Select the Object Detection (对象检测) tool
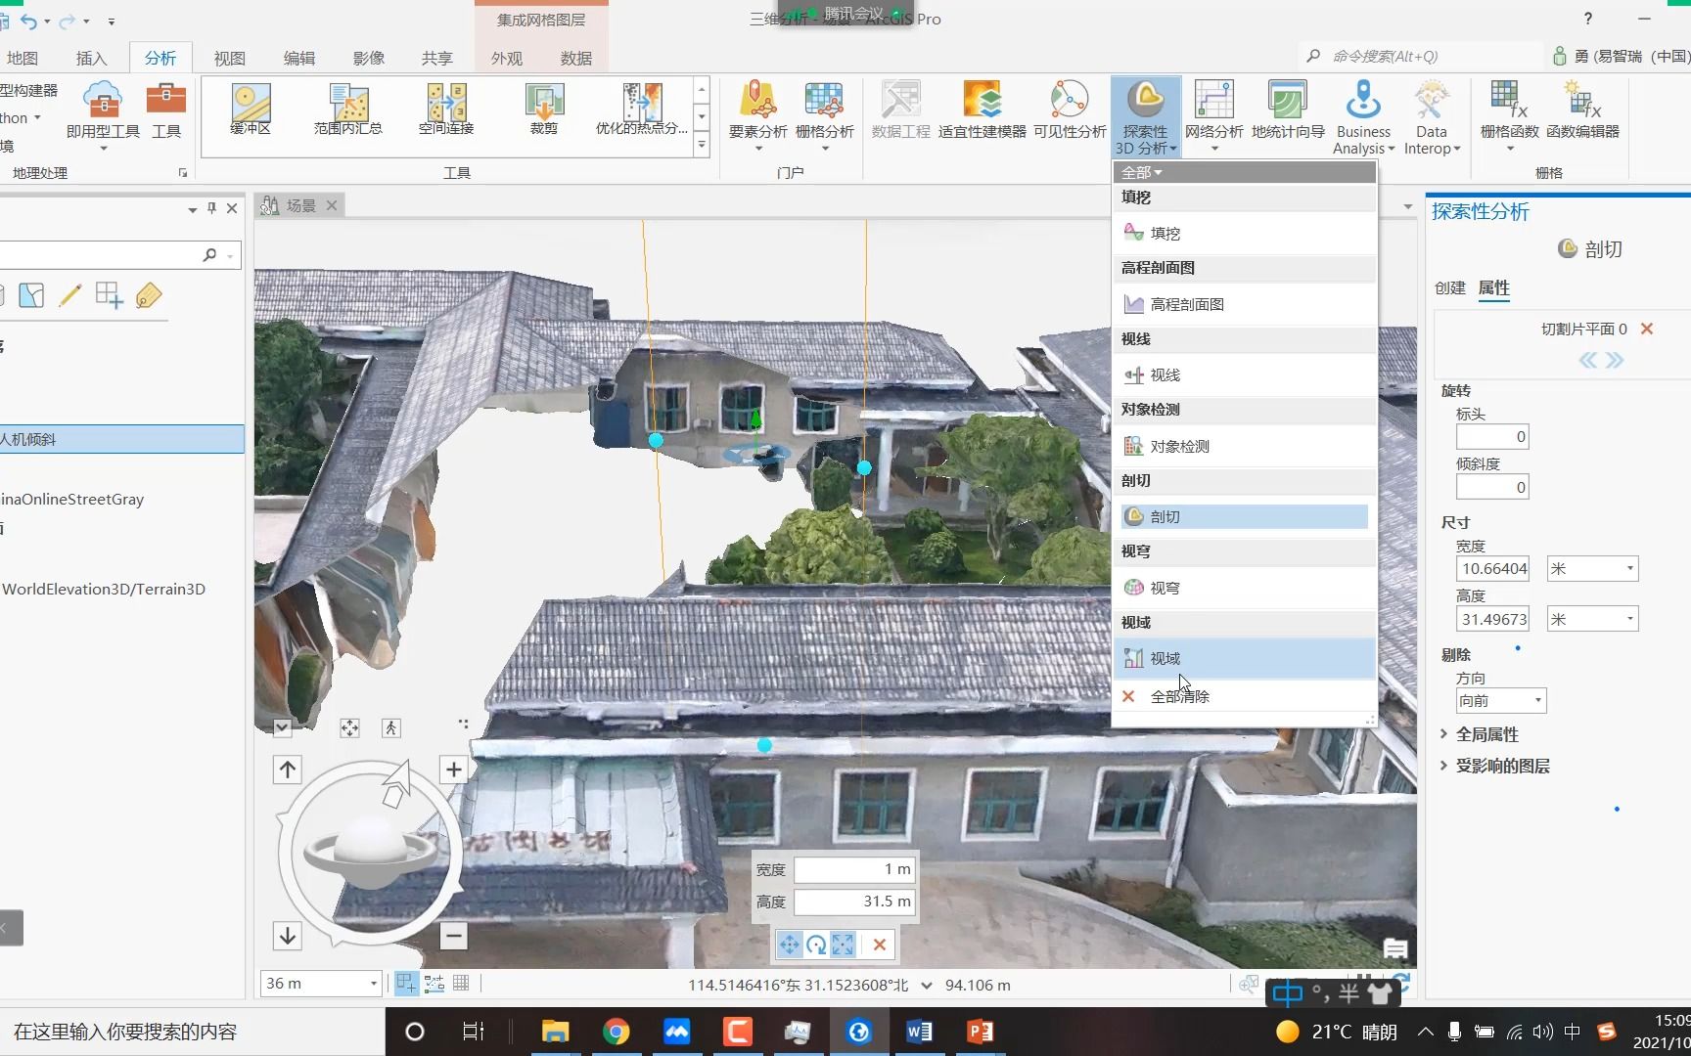The image size is (1691, 1056). coord(1245,446)
